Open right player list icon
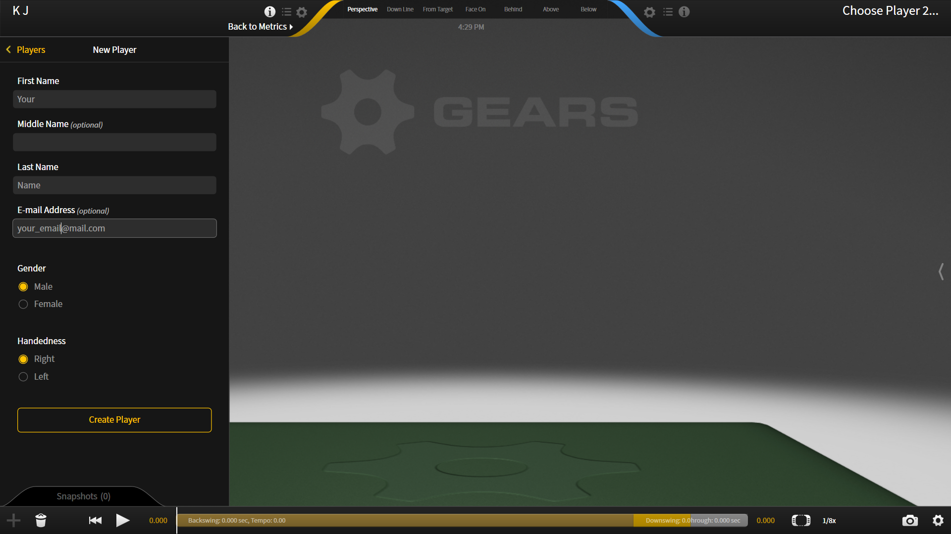The height and width of the screenshot is (534, 951). pyautogui.click(x=668, y=12)
